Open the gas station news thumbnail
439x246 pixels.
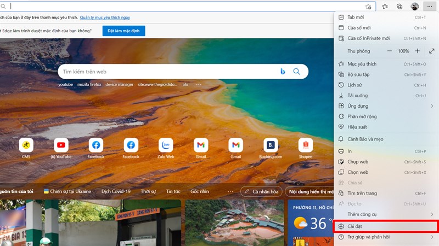91,223
